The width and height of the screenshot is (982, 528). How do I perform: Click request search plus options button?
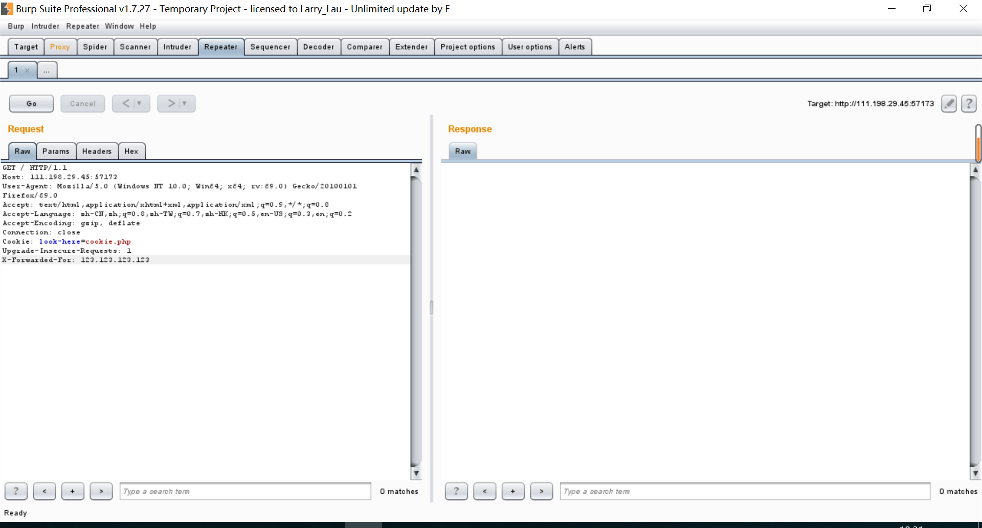point(73,491)
